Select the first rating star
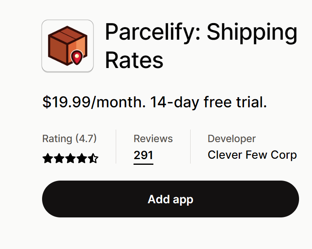 click(48, 158)
